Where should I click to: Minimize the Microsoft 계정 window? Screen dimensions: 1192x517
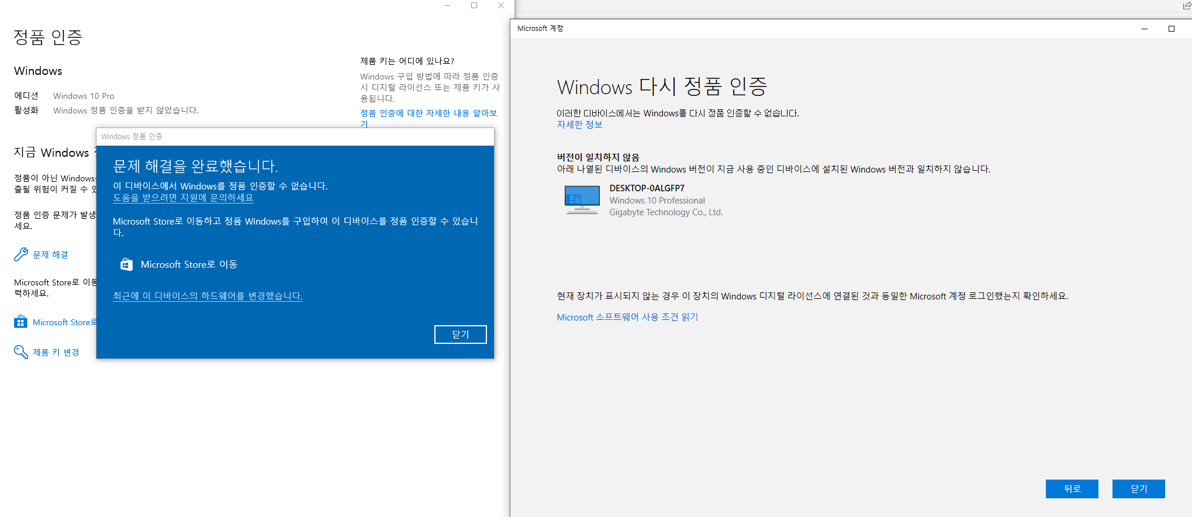(x=1145, y=29)
